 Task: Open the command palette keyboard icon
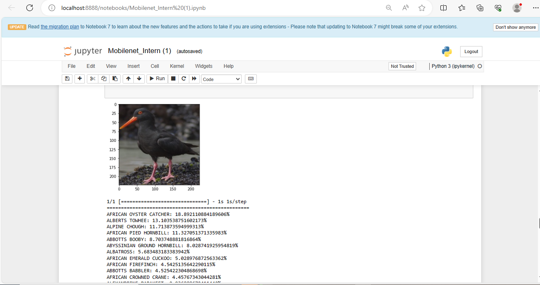[x=251, y=79]
